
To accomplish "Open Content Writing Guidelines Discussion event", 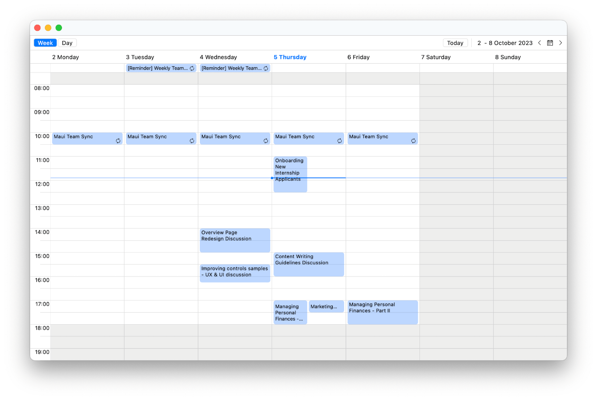I will 309,264.
